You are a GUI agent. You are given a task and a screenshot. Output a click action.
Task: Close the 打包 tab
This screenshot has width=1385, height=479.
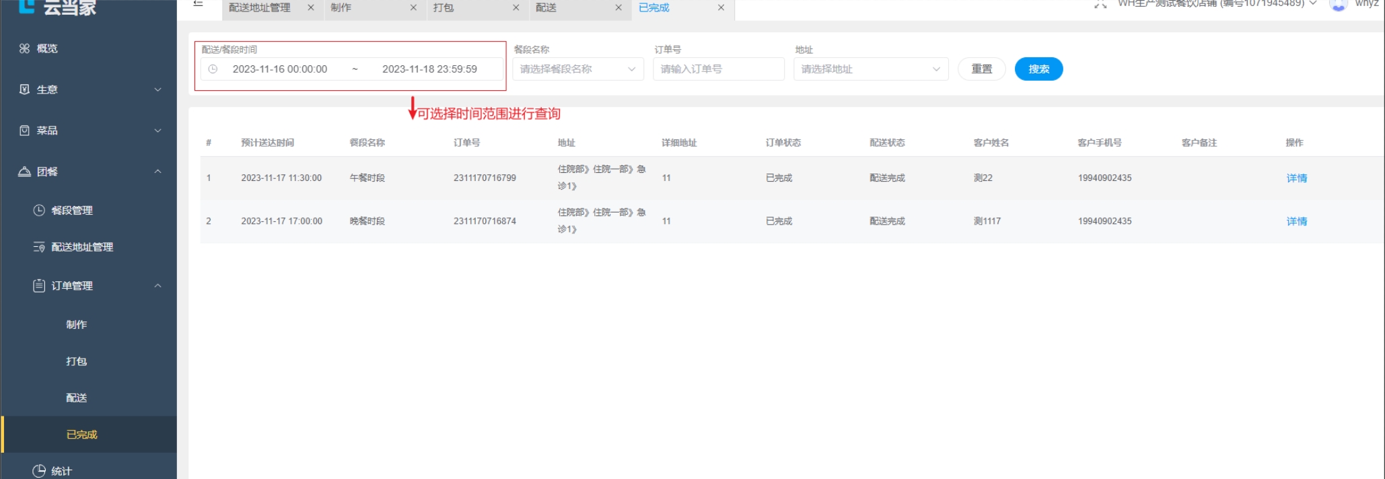click(516, 7)
